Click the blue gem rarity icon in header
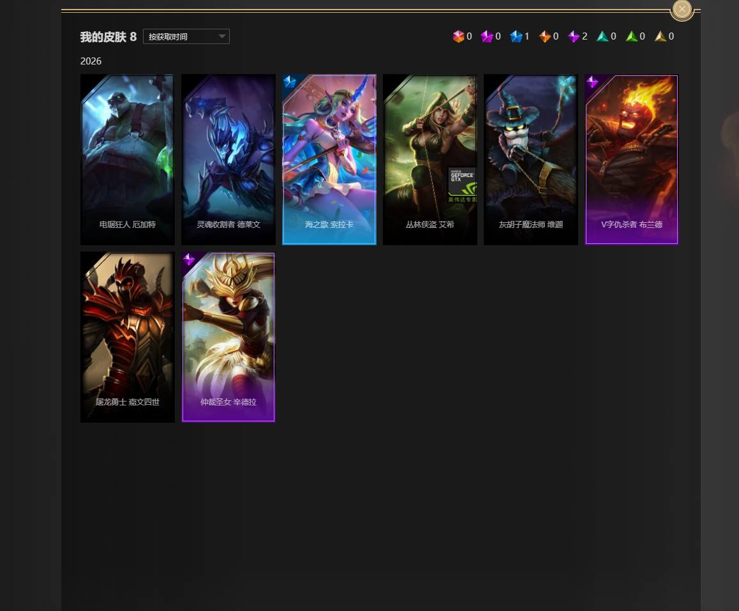Viewport: 739px width, 611px height. 516,36
